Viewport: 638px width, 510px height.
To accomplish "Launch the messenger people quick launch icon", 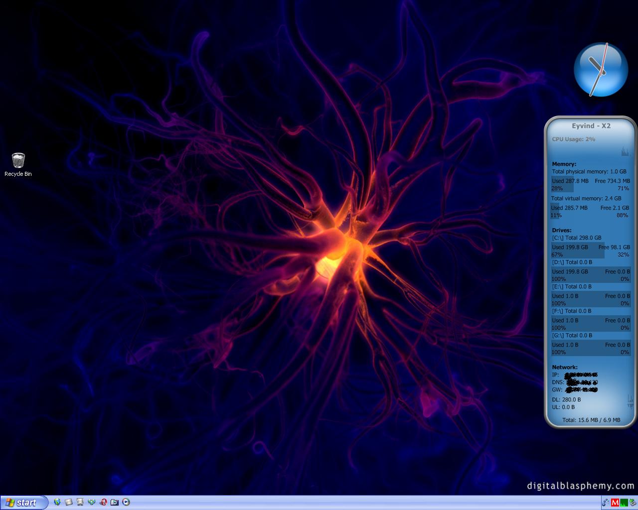I will (x=92, y=502).
